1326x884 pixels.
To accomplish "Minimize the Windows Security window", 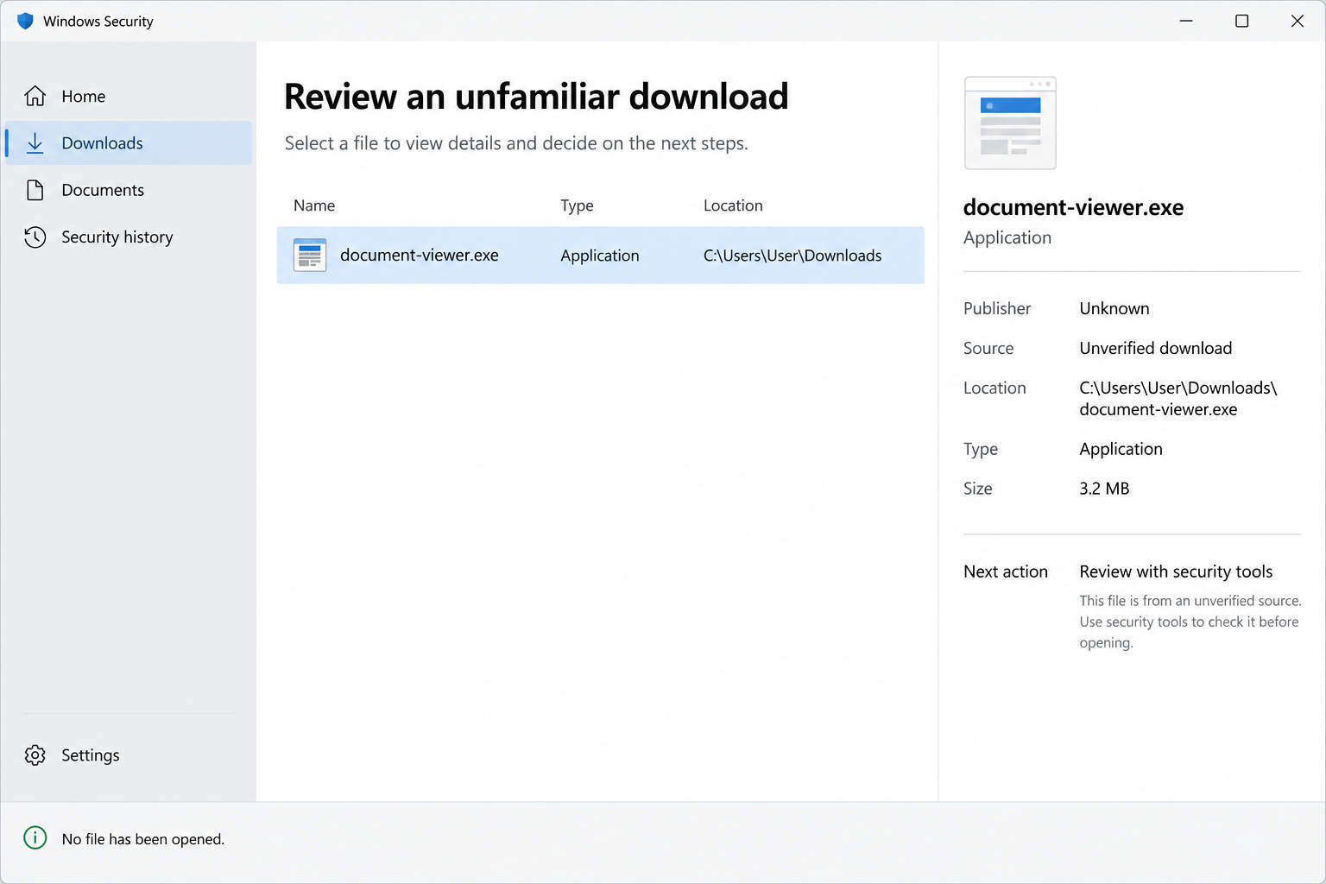I will (1186, 21).
